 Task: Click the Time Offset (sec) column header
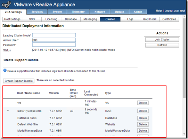pos(74,93)
